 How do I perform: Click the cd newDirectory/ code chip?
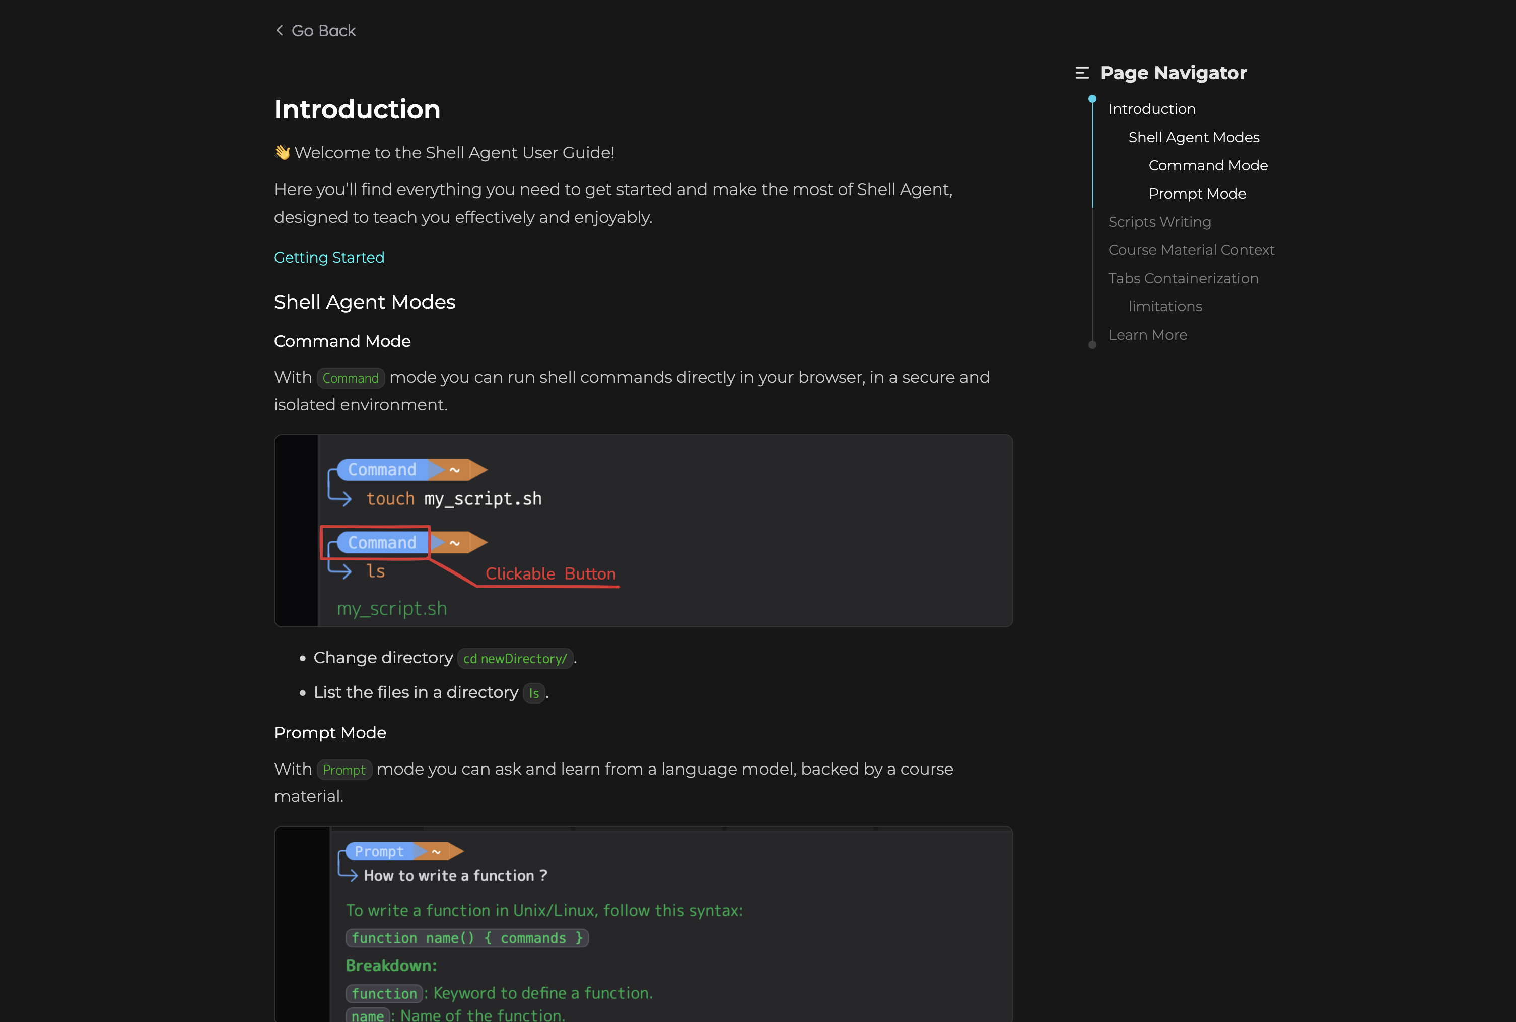[x=514, y=658]
